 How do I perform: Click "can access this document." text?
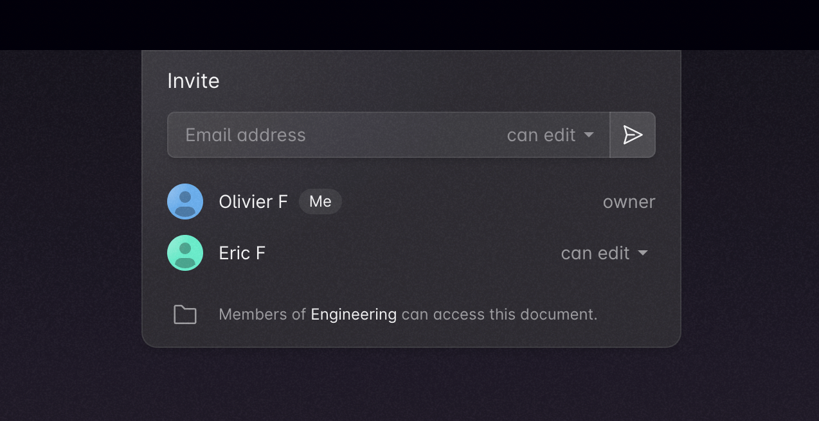tap(499, 314)
